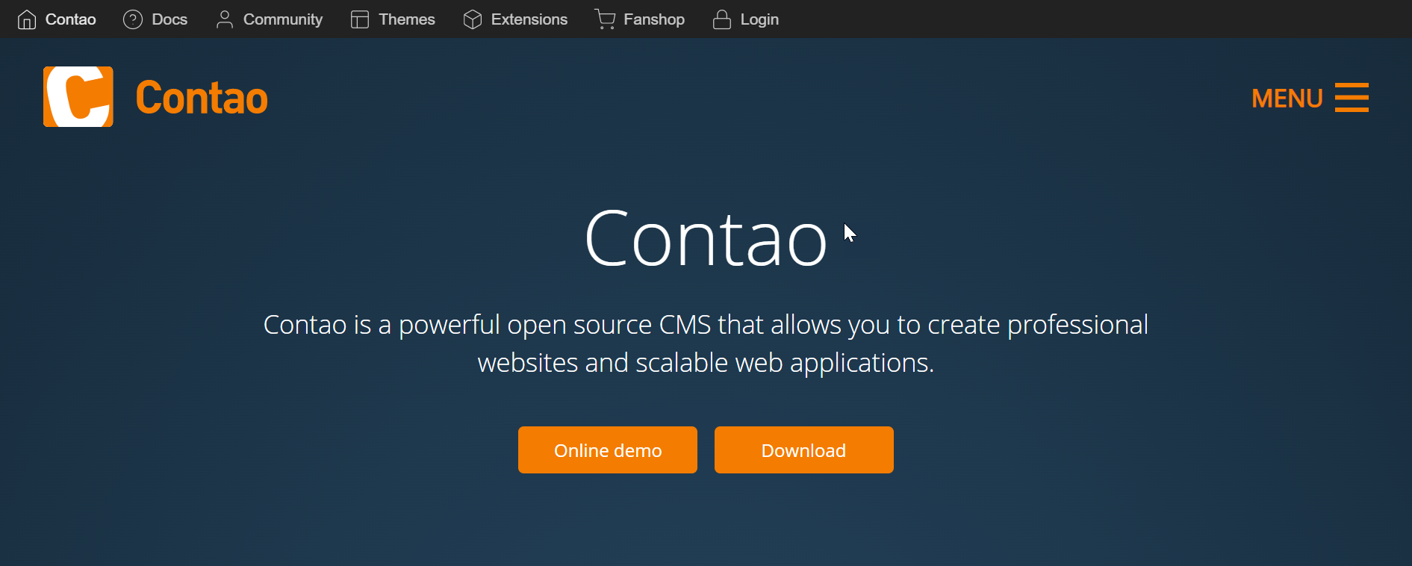Image resolution: width=1412 pixels, height=566 pixels.
Task: Click the shopping cart Fanshop icon
Action: (605, 19)
